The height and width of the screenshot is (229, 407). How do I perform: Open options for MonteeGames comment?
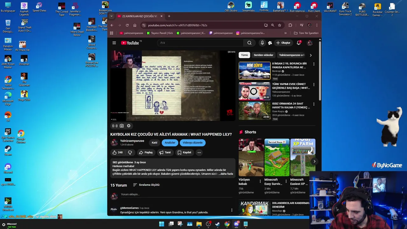click(232, 210)
